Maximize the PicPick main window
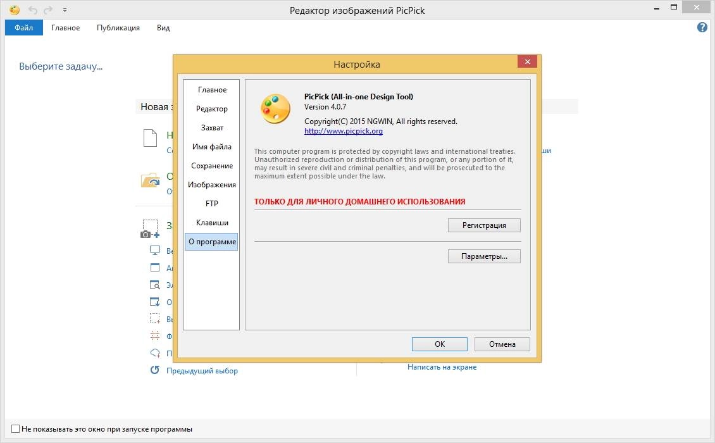 (673, 8)
